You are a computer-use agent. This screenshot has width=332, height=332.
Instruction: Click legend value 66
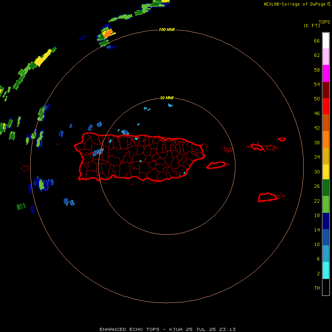pyautogui.click(x=317, y=41)
